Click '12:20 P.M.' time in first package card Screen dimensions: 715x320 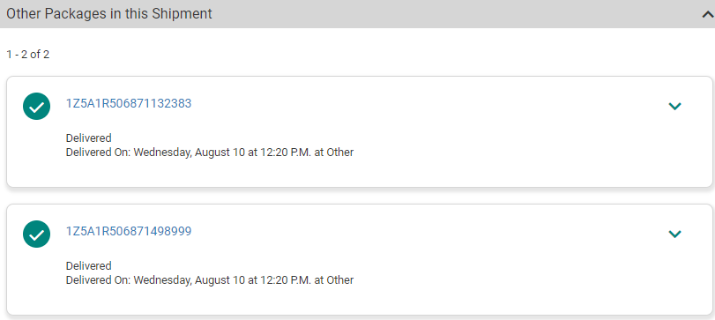pyautogui.click(x=286, y=153)
